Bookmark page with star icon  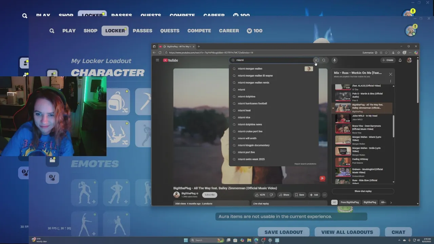click(x=386, y=53)
